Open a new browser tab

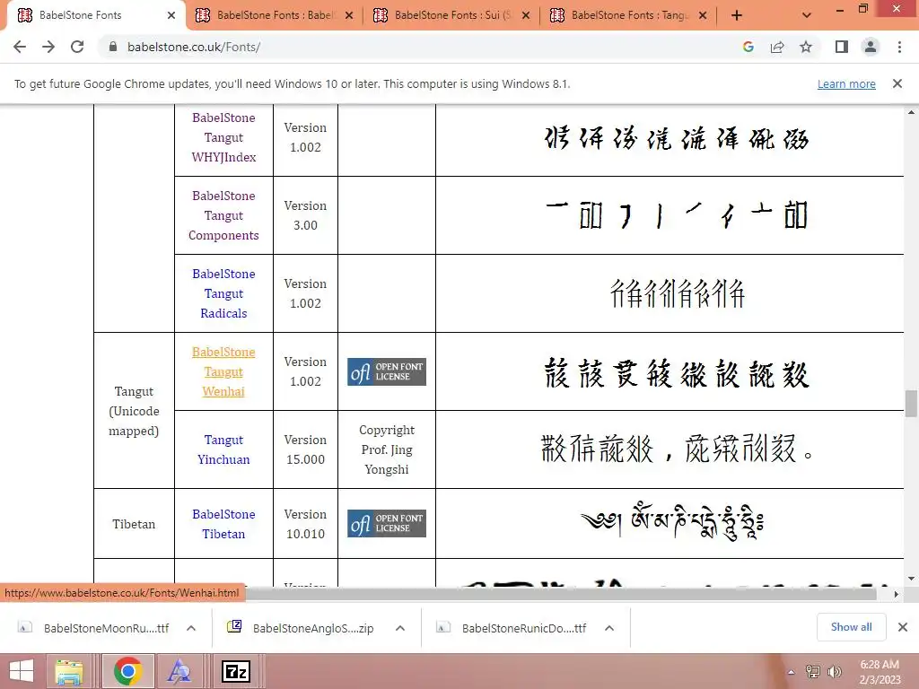pyautogui.click(x=737, y=16)
